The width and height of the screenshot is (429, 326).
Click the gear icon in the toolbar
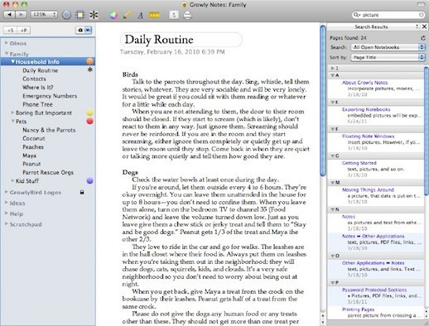tap(66, 15)
